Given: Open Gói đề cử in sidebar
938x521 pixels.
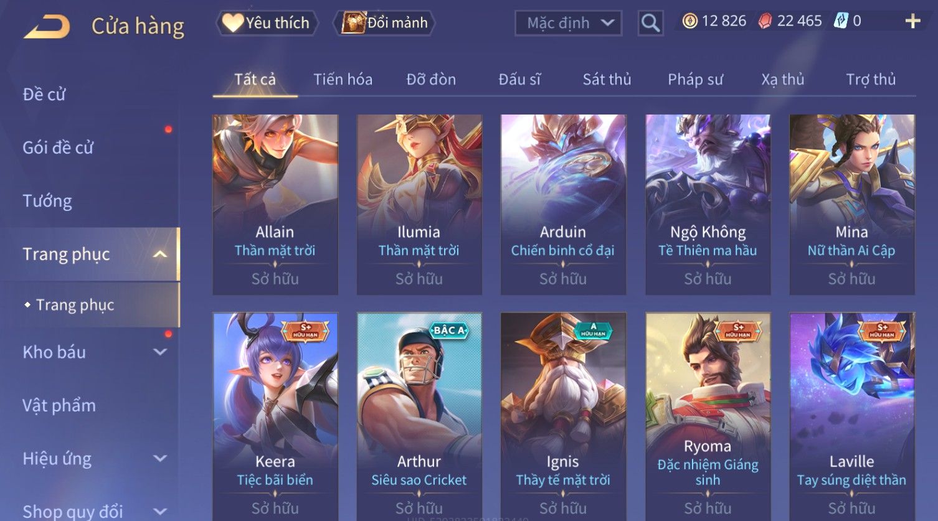Looking at the screenshot, I should [x=58, y=148].
